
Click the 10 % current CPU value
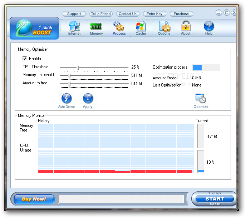(210, 162)
